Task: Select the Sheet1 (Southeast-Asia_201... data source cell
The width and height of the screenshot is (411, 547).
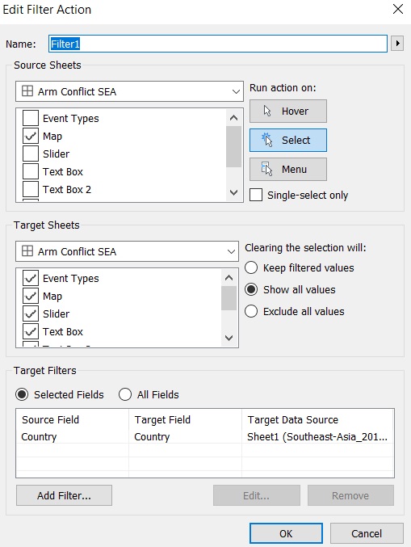Action: (x=318, y=437)
